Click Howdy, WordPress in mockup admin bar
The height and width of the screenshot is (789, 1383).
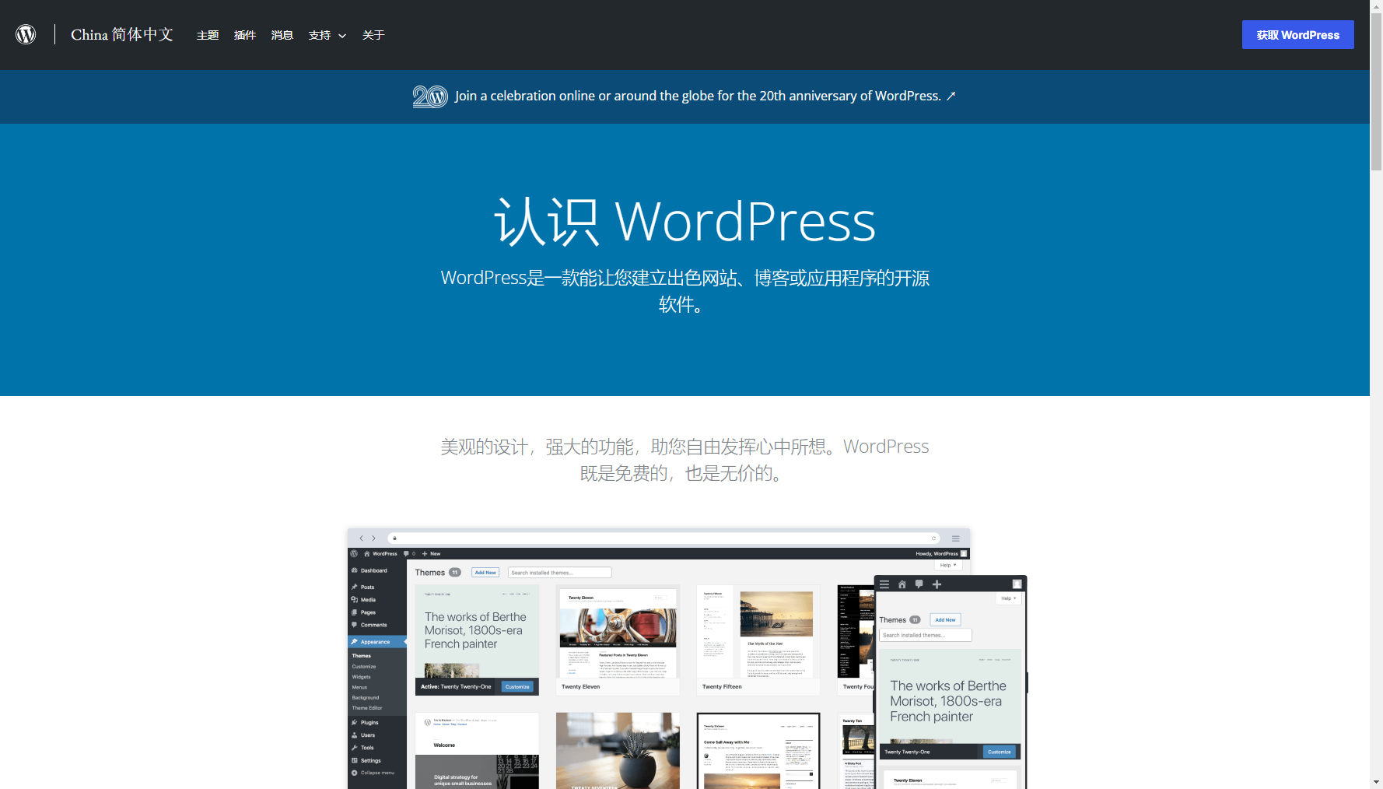point(941,554)
